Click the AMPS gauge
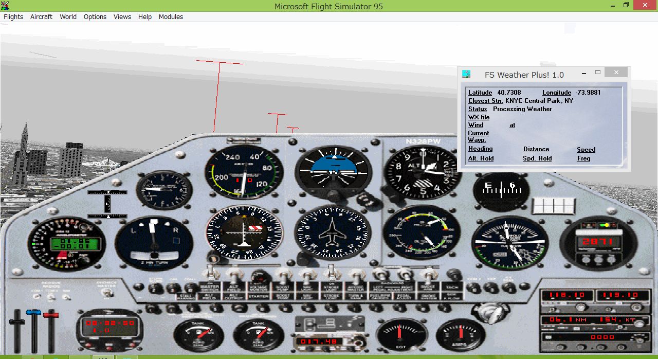658x359 pixels. pos(461,335)
